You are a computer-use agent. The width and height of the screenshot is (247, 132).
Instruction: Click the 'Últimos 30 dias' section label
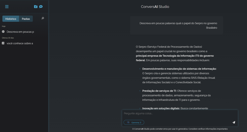pos(8,38)
